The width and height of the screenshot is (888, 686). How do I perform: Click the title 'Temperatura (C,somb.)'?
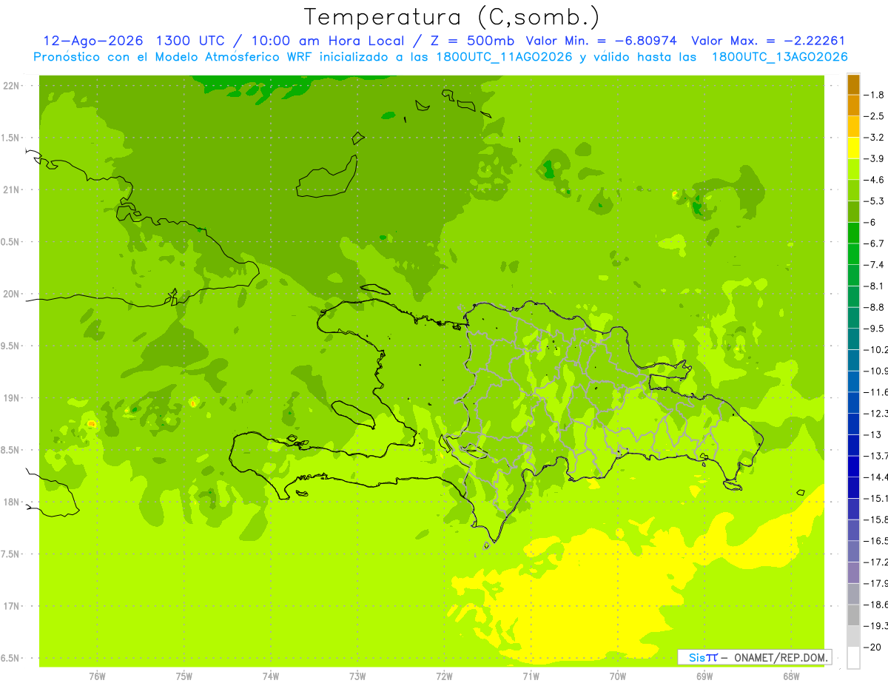(x=452, y=17)
